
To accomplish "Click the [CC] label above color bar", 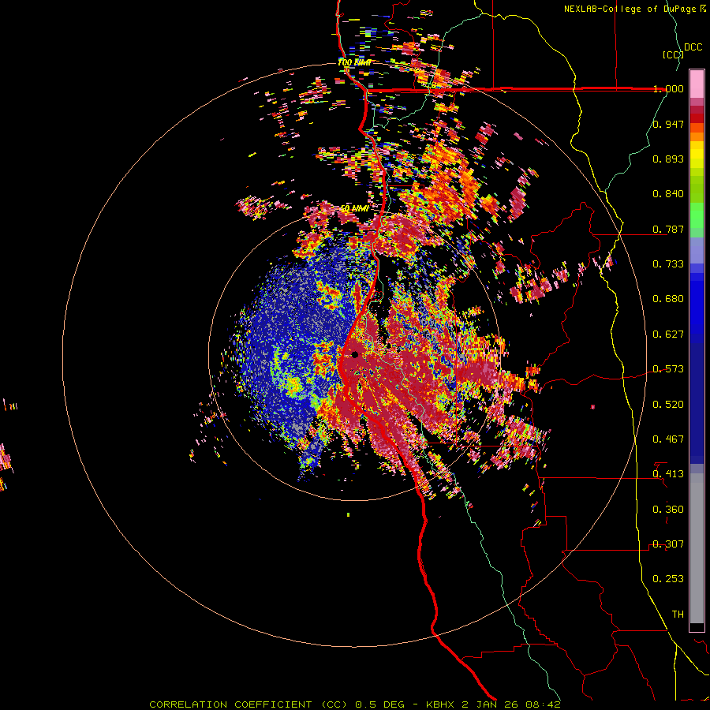I will tap(673, 54).
